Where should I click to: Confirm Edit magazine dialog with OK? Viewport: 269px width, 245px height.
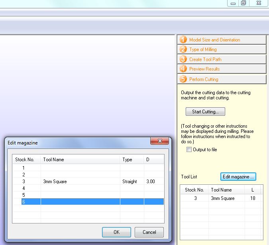116,232
